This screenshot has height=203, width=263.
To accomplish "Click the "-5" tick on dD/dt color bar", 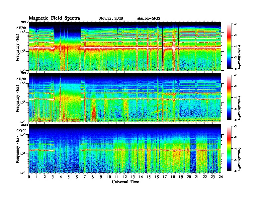I will click(x=235, y=109).
